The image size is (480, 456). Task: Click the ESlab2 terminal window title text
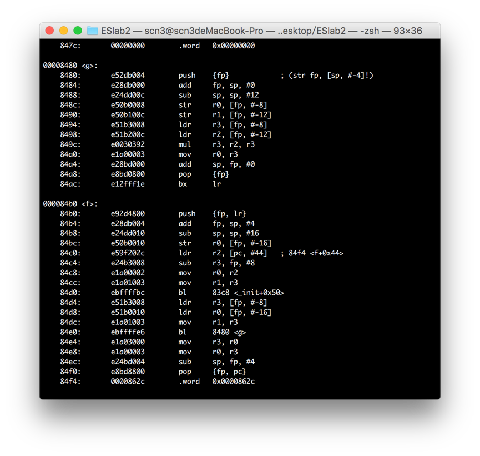[261, 31]
